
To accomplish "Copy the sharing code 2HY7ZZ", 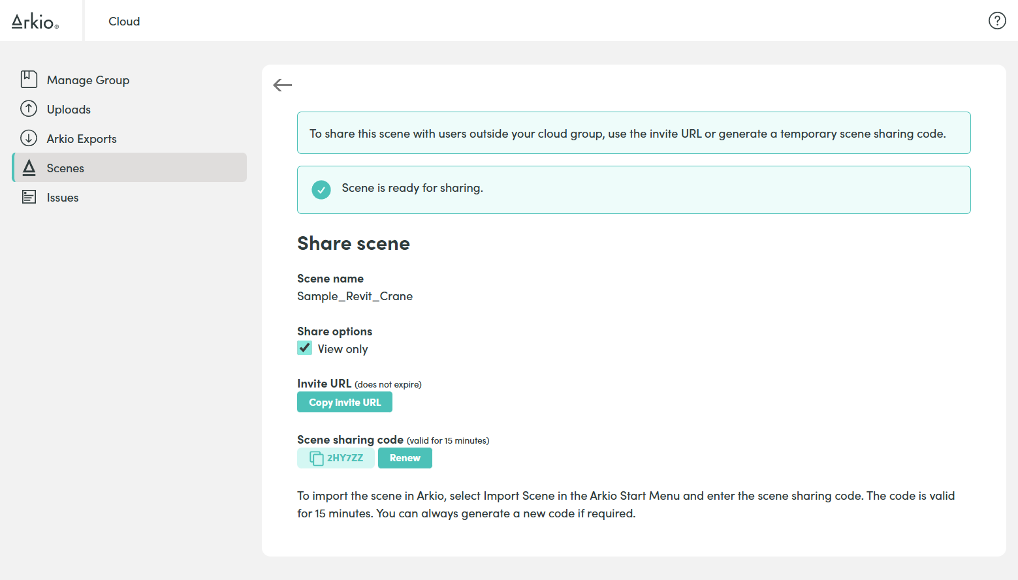I will coord(336,458).
